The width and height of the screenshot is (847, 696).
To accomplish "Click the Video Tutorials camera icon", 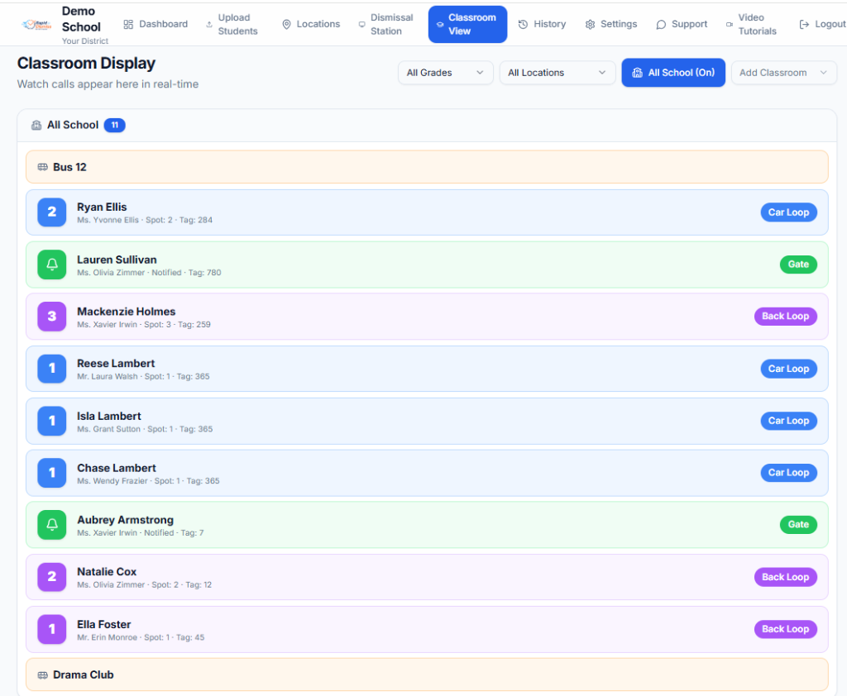I will pyautogui.click(x=730, y=24).
